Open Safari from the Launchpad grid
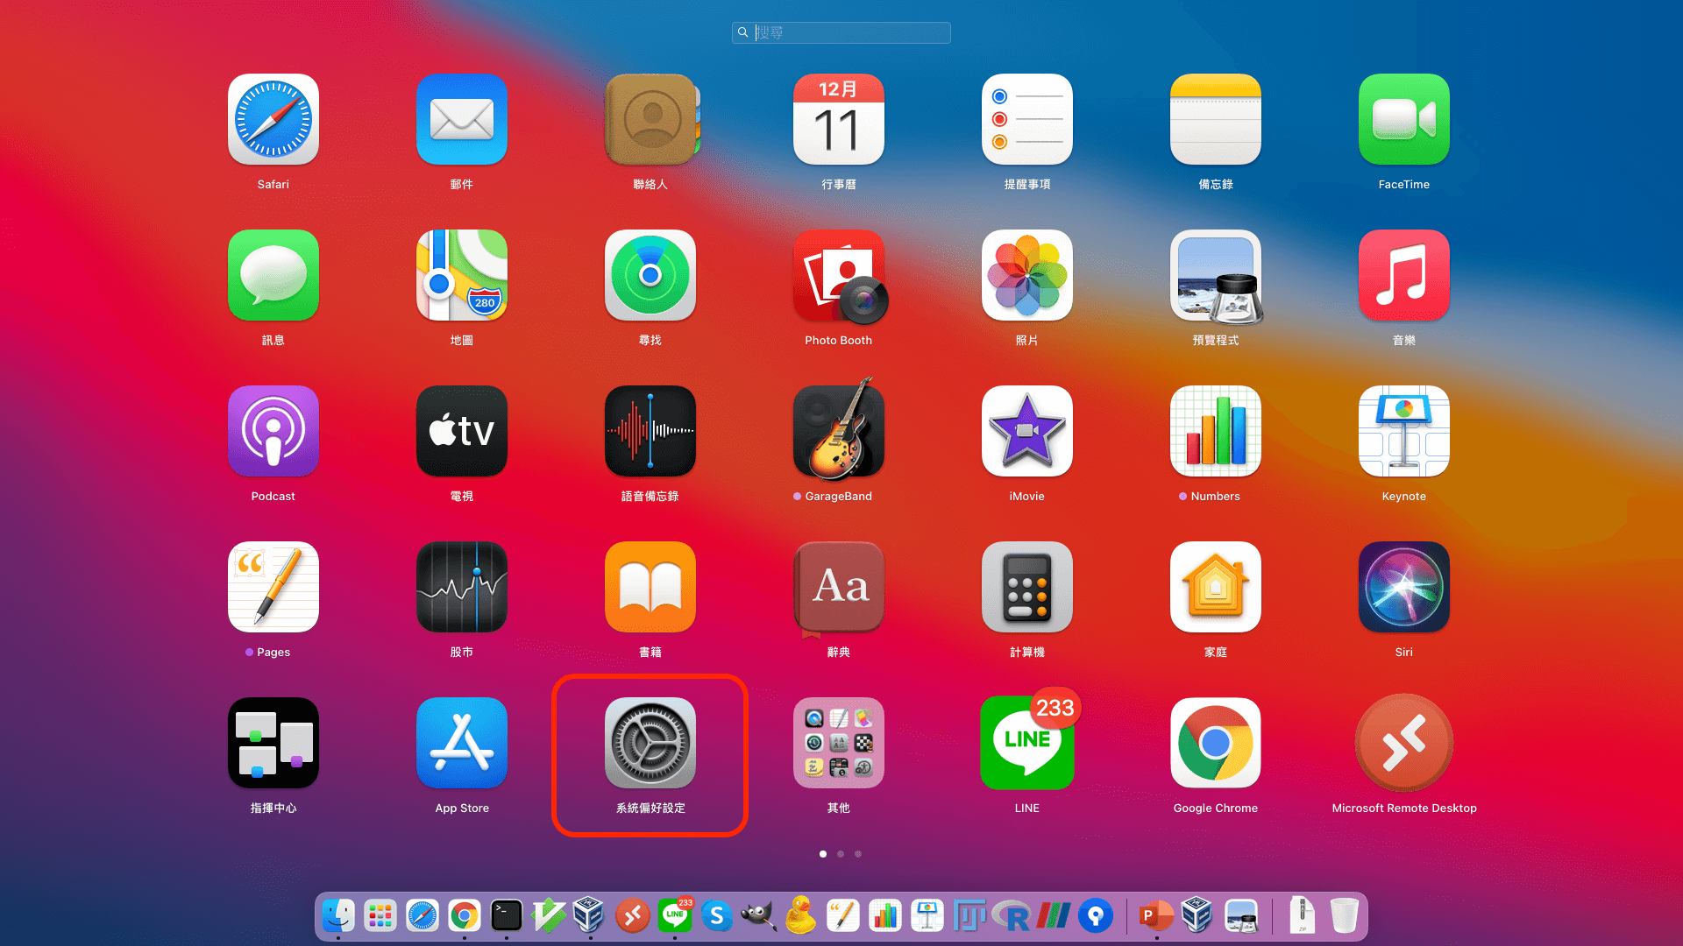This screenshot has height=946, width=1683. click(x=273, y=119)
